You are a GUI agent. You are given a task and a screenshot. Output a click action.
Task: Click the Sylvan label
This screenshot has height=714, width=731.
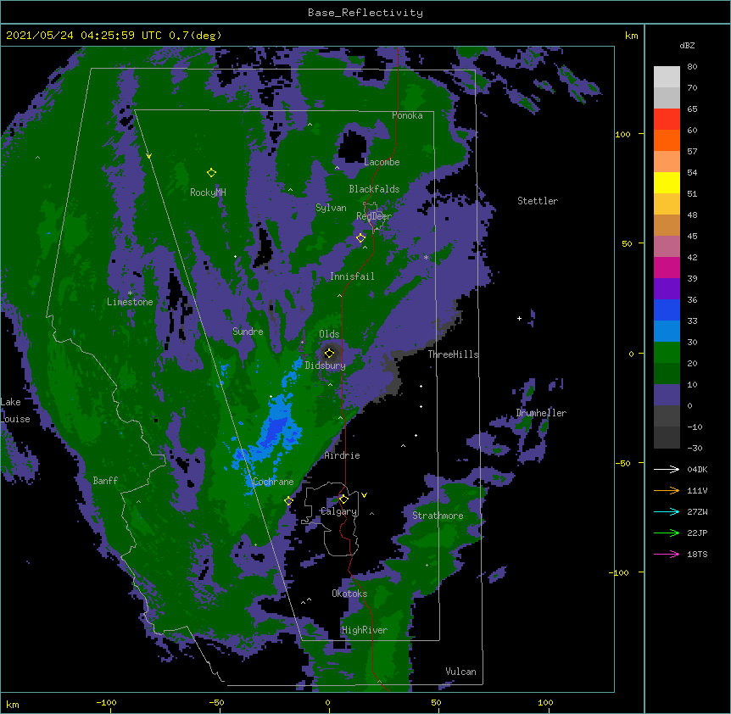[331, 208]
